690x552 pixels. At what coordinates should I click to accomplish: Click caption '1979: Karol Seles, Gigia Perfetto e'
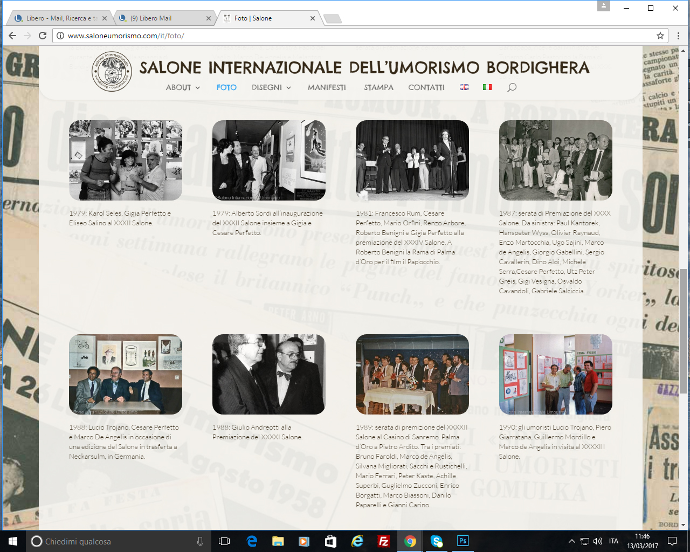tap(120, 213)
